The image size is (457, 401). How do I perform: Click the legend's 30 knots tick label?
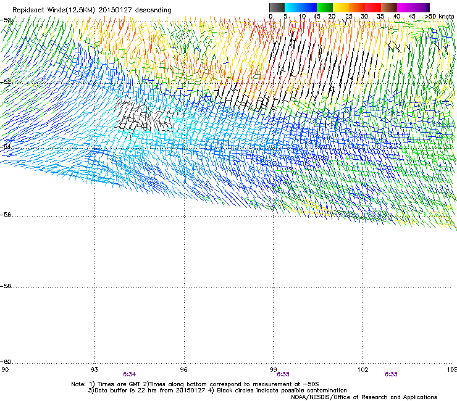point(364,16)
